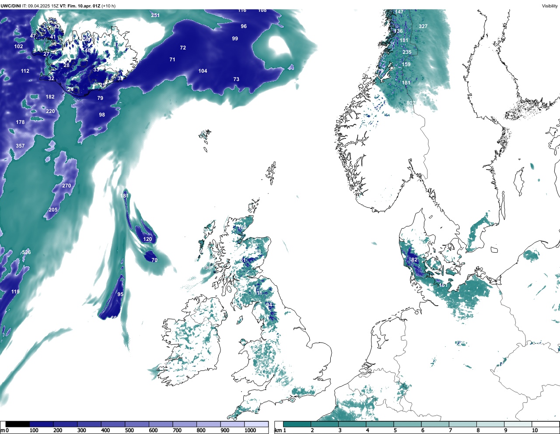This screenshot has width=560, height=434.
Task: Click the '(+10 h)' forecast offset text
Action: coord(108,6)
